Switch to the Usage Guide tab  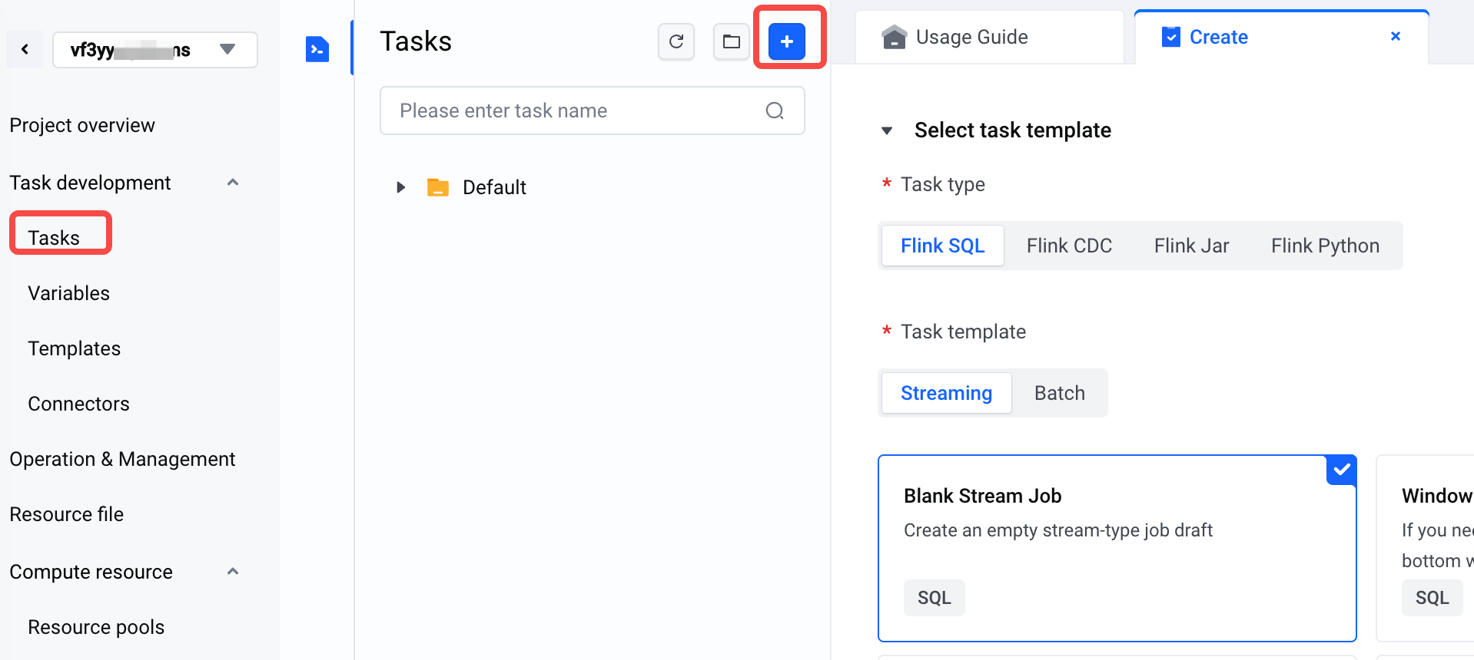(971, 37)
